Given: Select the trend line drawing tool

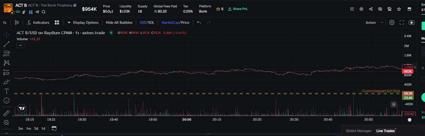Looking at the screenshot, I should tap(6, 44).
